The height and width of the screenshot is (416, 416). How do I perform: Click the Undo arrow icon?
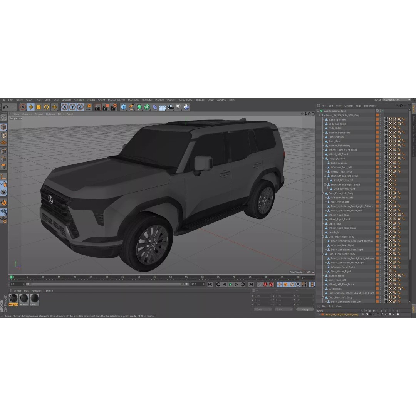tap(5, 107)
